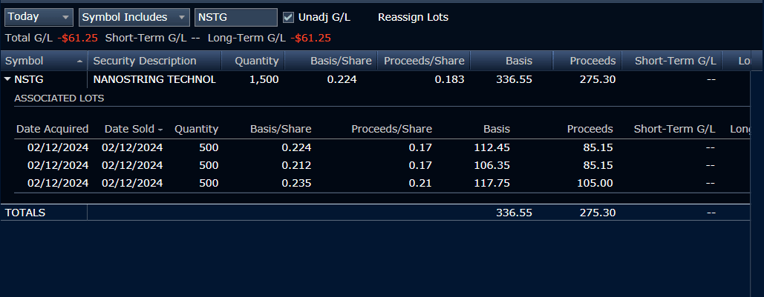Click the Proceeds header in associated lots

[590, 129]
